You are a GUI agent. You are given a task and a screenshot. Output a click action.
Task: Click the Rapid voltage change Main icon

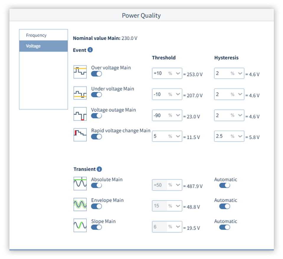80,135
